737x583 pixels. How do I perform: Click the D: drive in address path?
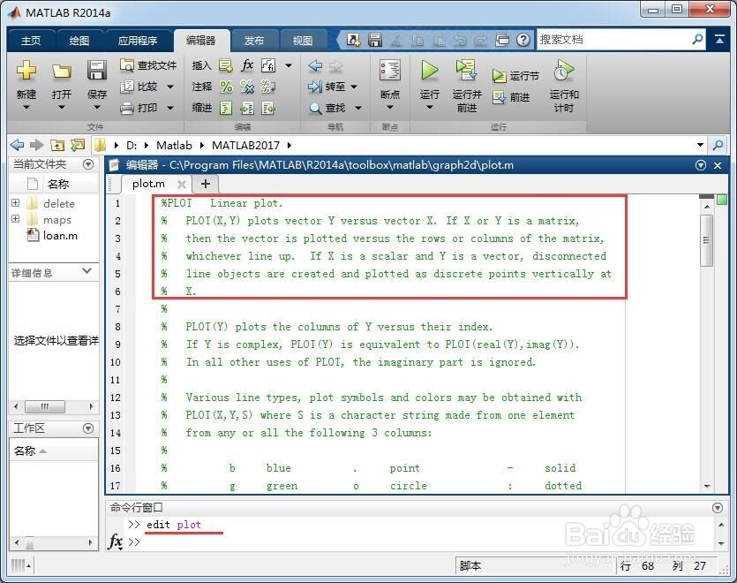tap(132, 146)
